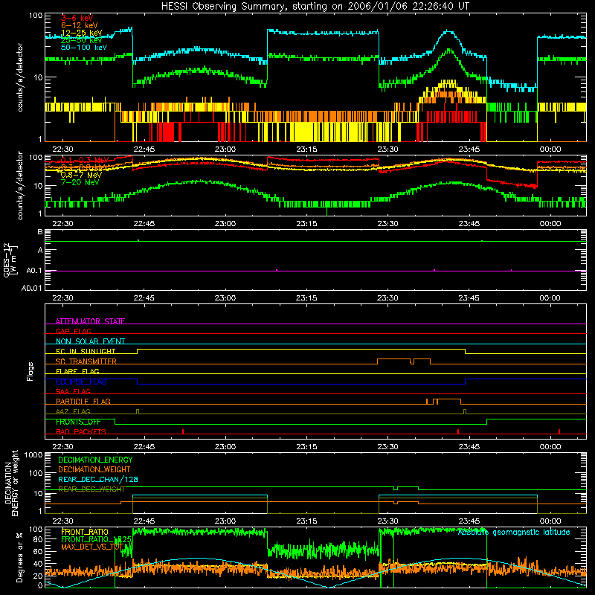Click the REAR_DEC_WEIGHT legend label
This screenshot has width=595, height=595.
coord(91,489)
